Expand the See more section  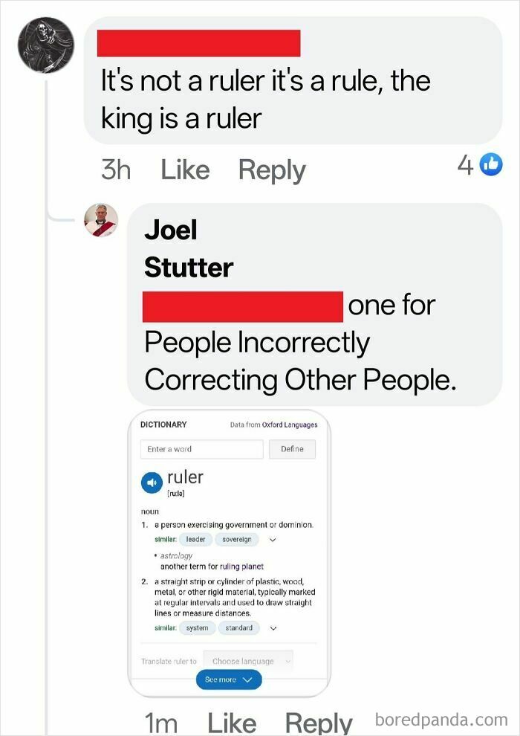(x=229, y=679)
